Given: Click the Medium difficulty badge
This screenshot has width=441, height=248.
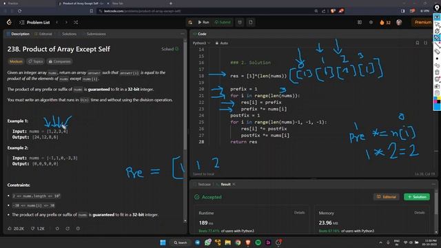Looking at the screenshot, I should coord(16,61).
